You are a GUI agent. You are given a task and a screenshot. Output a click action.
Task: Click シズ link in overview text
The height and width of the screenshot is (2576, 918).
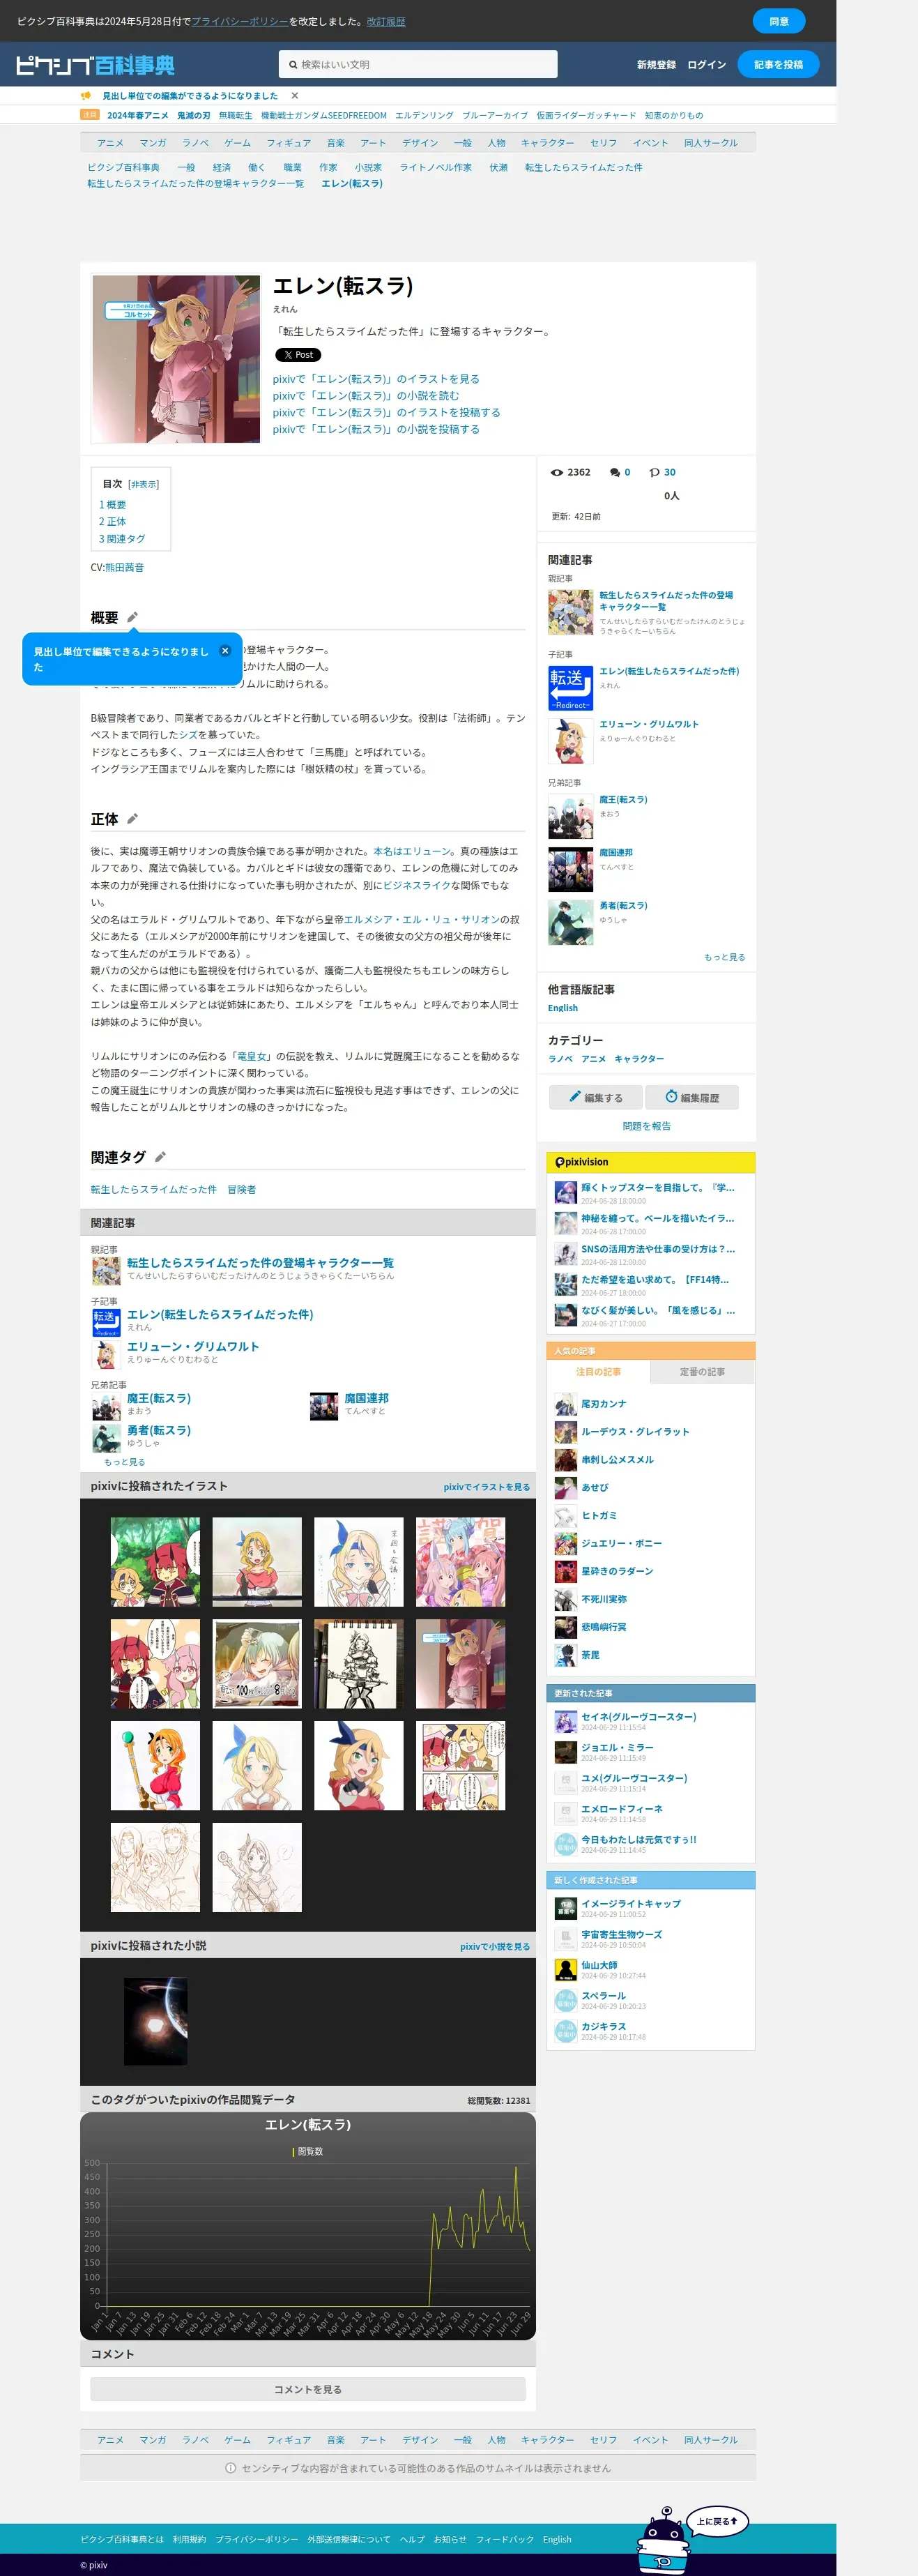[x=188, y=735]
